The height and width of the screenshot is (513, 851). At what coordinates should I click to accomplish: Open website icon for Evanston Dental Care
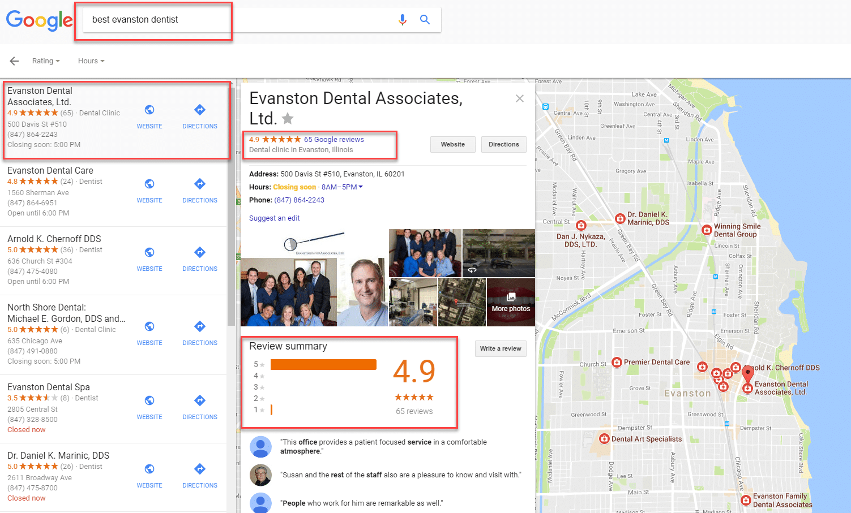click(149, 184)
